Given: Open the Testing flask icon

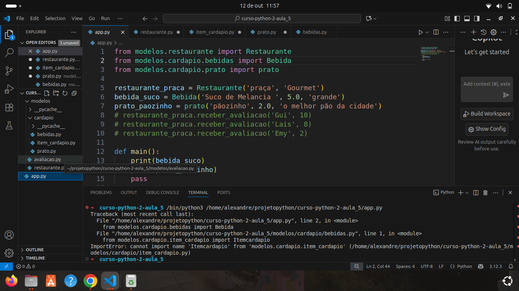Looking at the screenshot, I should point(9,126).
